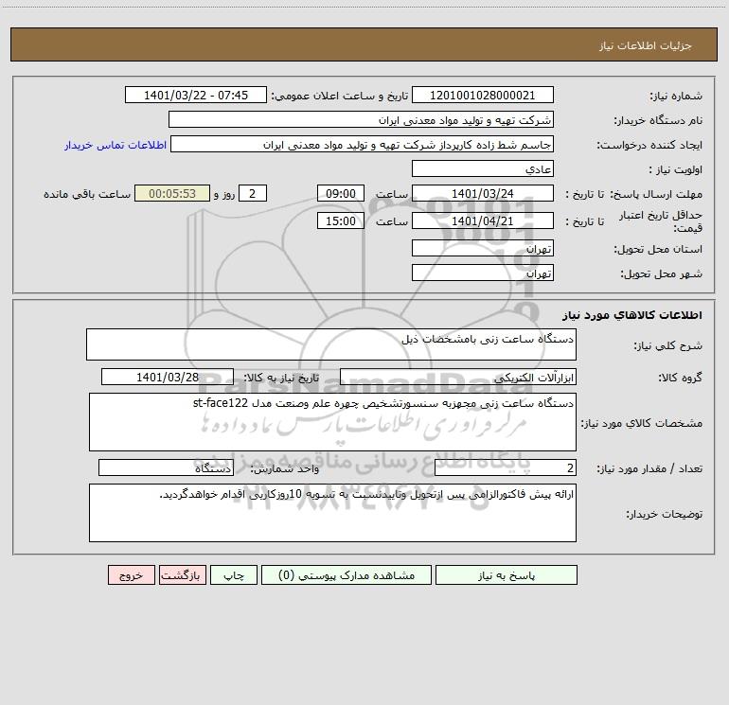The width and height of the screenshot is (729, 705).
Task: Click announcement date field 1401/03/22 - 07:45
Action: click(196, 96)
